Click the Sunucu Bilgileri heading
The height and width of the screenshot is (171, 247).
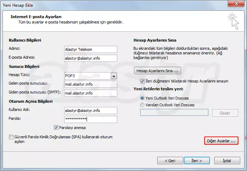24,66
